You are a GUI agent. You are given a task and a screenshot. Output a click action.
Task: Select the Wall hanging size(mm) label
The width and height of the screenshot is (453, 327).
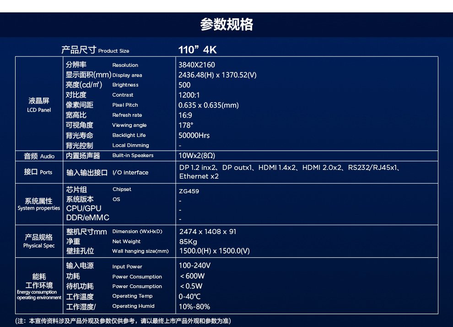[x=140, y=251]
